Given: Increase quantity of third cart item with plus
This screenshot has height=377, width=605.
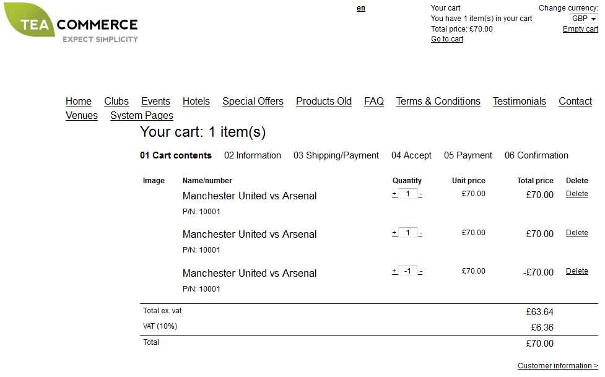Looking at the screenshot, I should coord(394,271).
